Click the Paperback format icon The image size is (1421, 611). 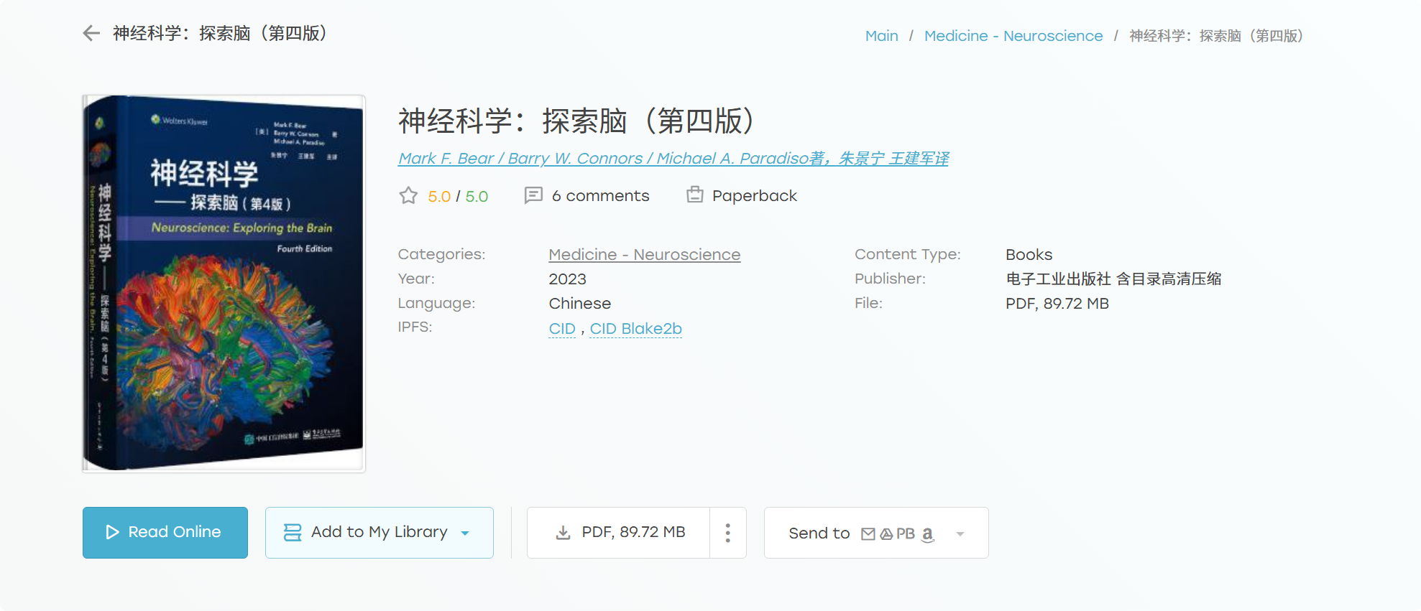pos(694,195)
